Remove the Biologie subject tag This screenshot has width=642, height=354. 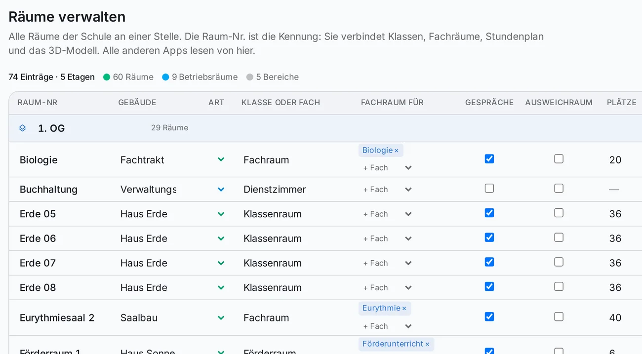[397, 151]
